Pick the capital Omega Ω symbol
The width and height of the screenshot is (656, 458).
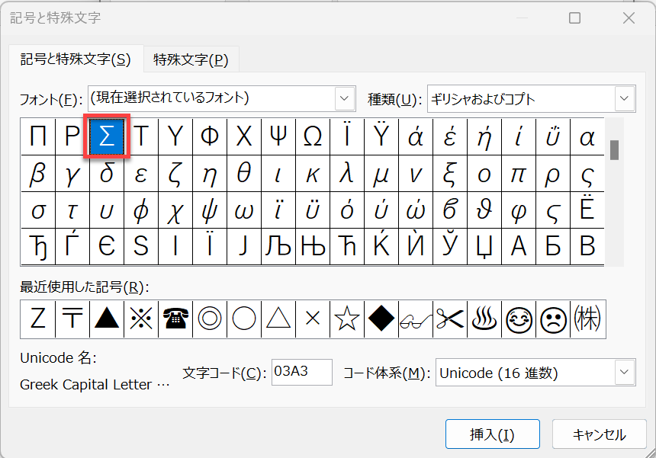point(313,136)
